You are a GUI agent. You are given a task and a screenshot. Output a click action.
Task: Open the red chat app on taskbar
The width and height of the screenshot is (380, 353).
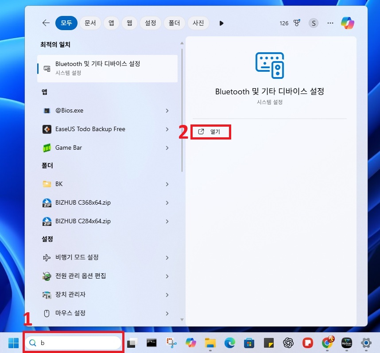(307, 343)
